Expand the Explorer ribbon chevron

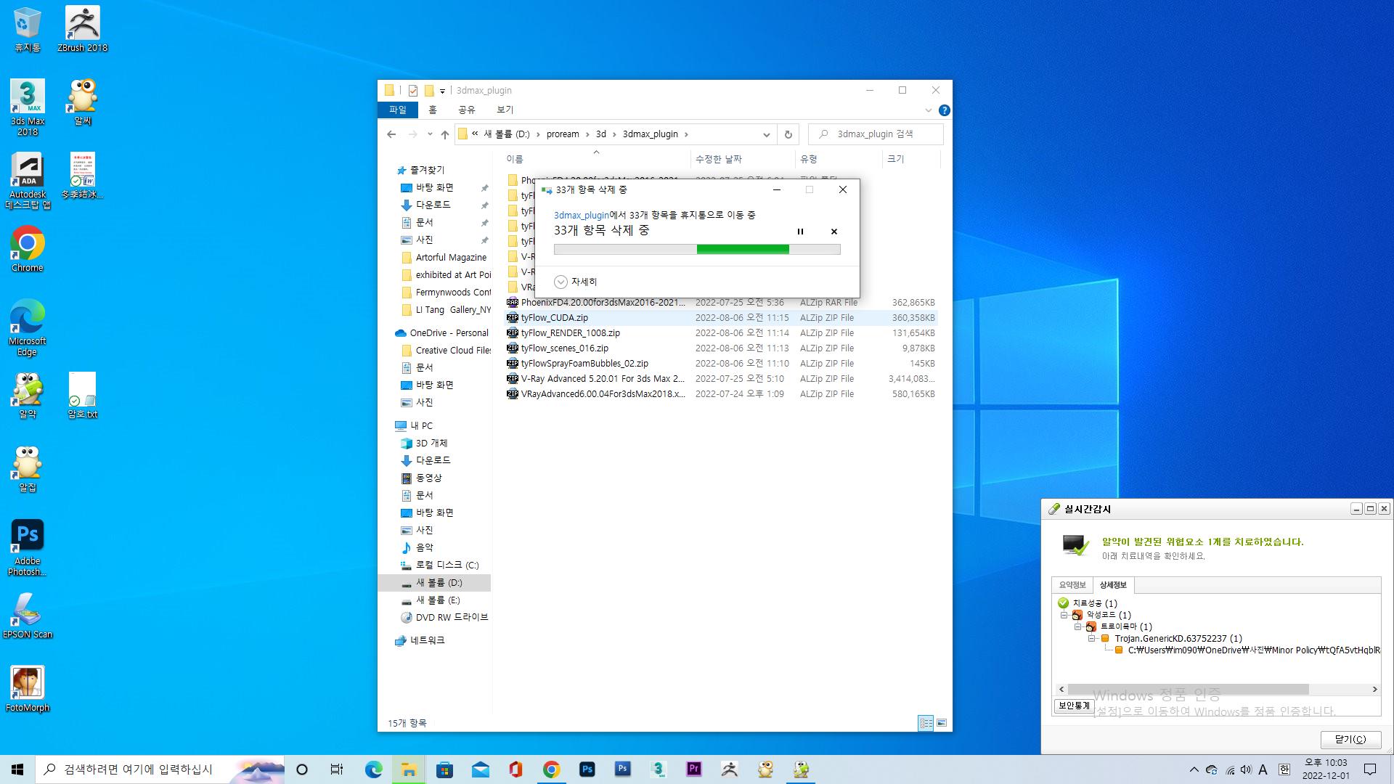(x=928, y=110)
